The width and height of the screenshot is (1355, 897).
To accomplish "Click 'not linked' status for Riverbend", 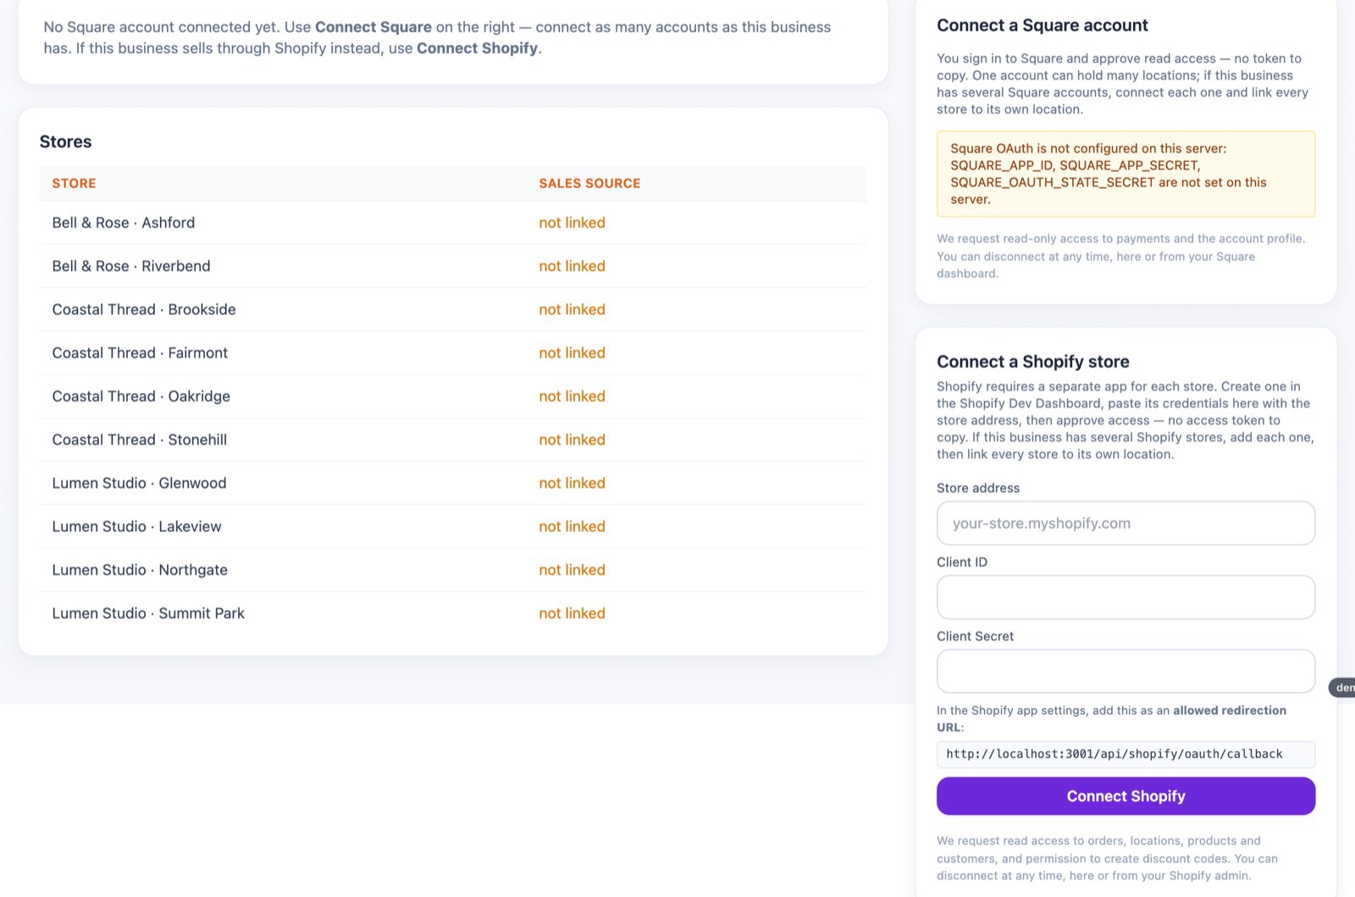I will point(572,266).
